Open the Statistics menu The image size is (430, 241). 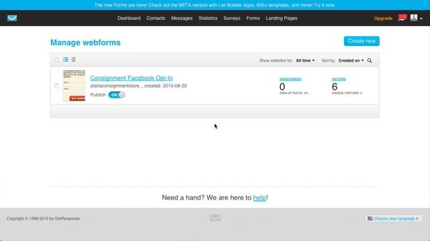[x=208, y=18]
